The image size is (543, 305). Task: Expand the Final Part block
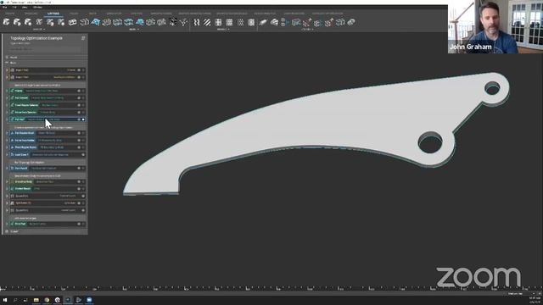(x=8, y=224)
